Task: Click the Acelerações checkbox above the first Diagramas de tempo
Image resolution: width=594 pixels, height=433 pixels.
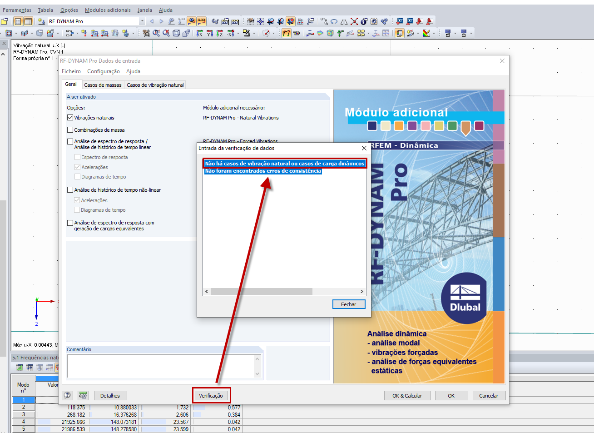Action: pos(77,167)
